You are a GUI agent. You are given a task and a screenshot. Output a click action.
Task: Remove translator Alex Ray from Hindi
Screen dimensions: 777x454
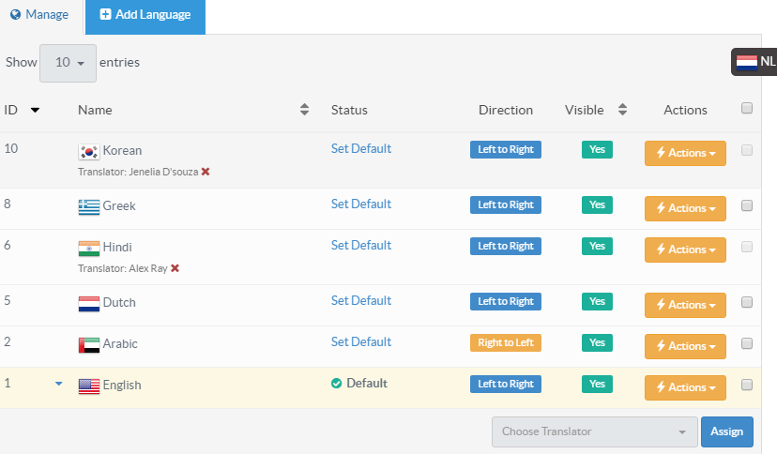click(x=175, y=268)
